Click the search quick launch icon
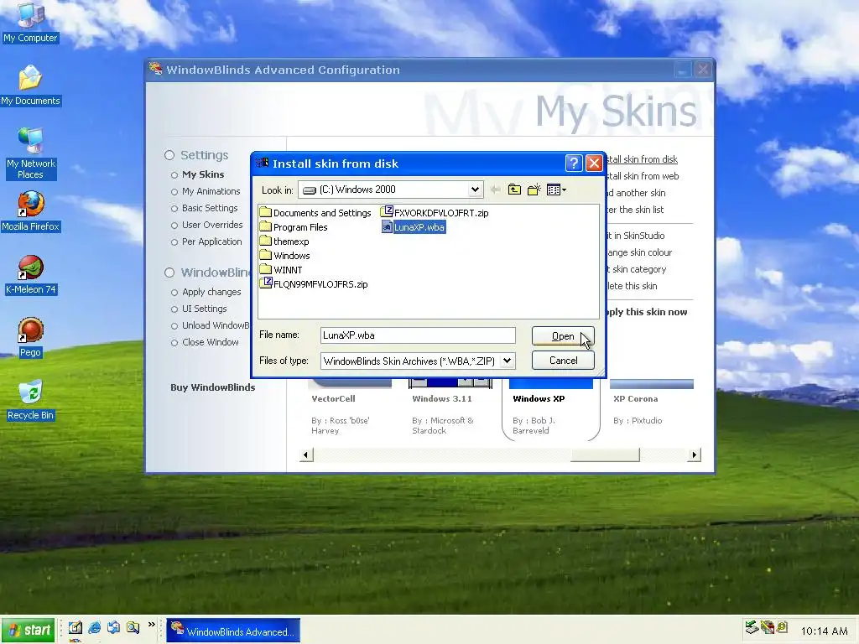 [x=133, y=627]
